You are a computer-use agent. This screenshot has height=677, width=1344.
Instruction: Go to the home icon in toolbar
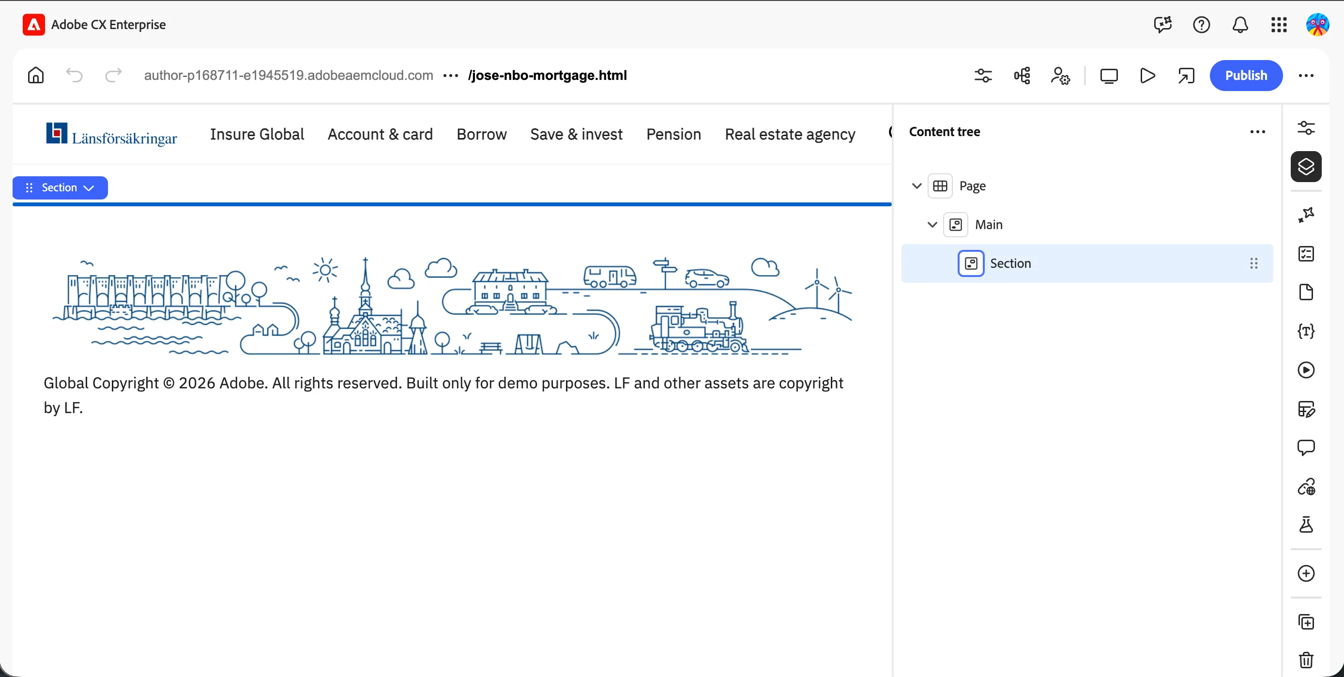[35, 75]
